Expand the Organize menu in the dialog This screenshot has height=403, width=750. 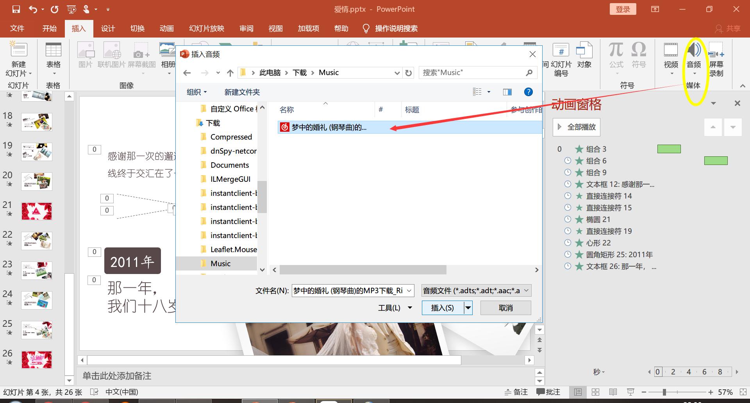196,92
